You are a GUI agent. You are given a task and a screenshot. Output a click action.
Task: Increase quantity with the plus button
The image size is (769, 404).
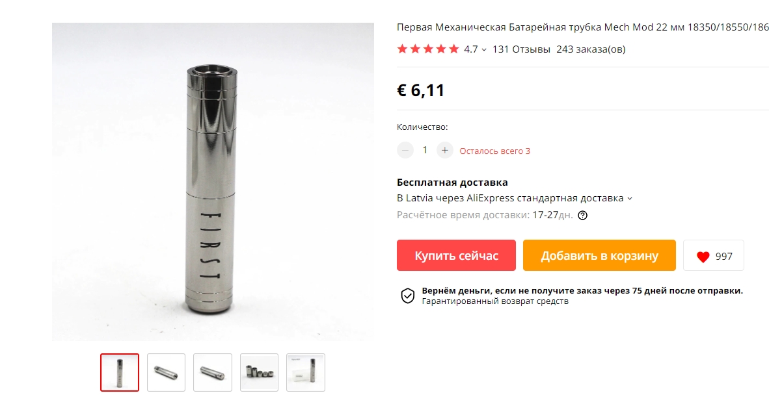(x=444, y=150)
